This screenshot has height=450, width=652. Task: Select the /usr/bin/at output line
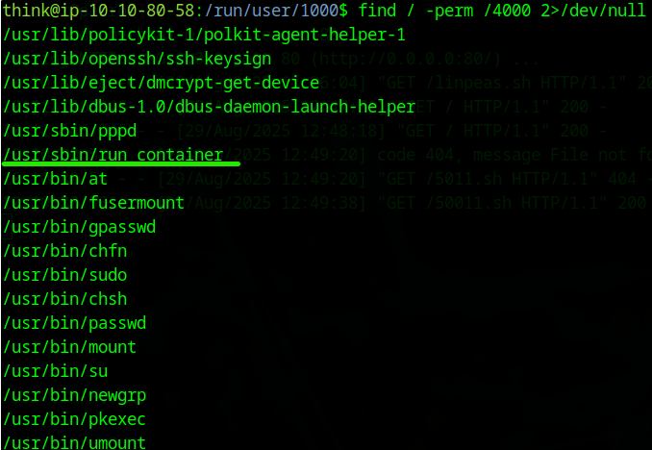[55, 179]
